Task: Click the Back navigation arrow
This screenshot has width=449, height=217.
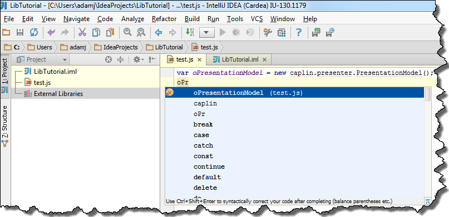Action: click(159, 32)
